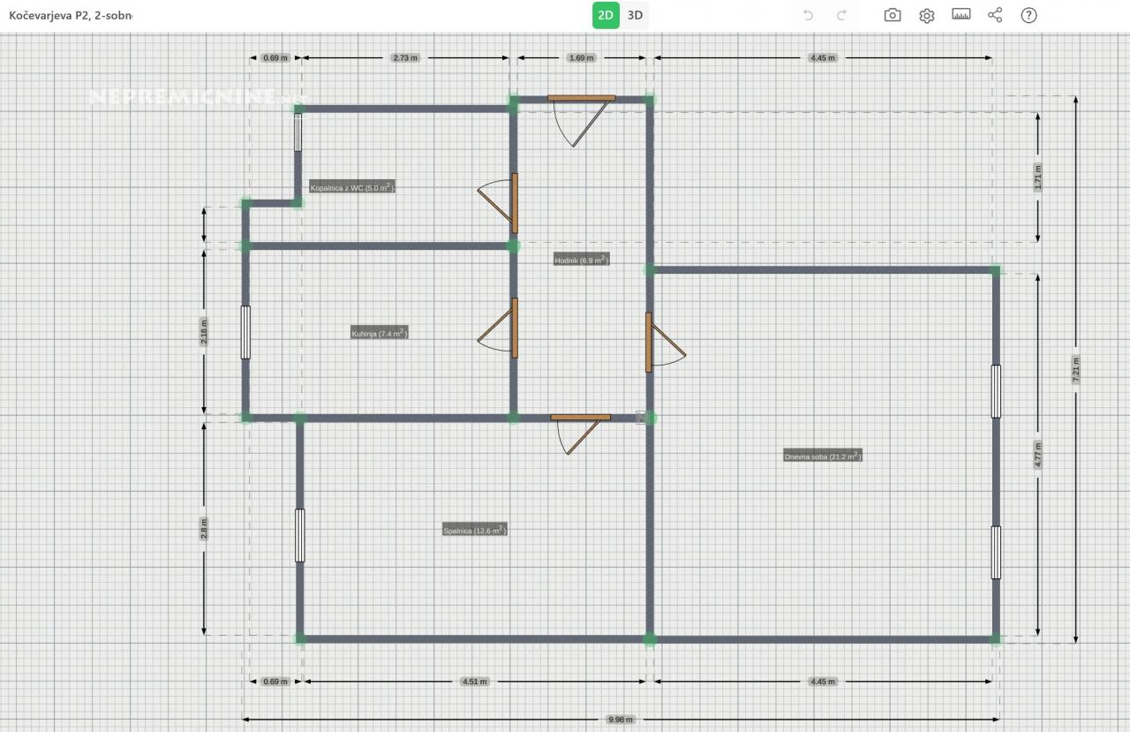Image resolution: width=1130 pixels, height=732 pixels.
Task: Click the project title Kočevarjeva P2
Action: pyautogui.click(x=71, y=16)
